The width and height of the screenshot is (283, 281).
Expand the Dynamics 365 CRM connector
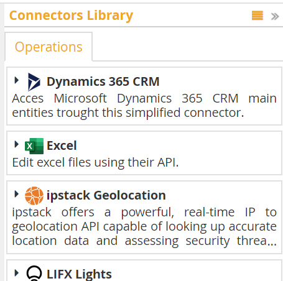tap(16, 80)
